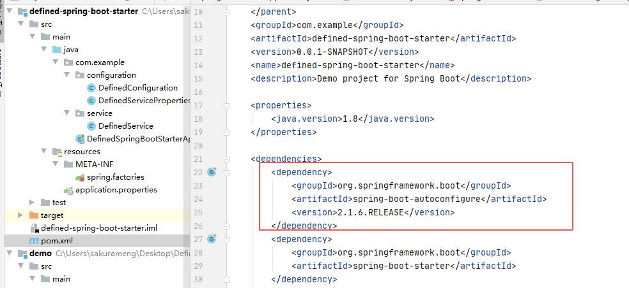Image resolution: width=629 pixels, height=288 pixels.
Task: Click spring-boot-autoconfigure artifactId text
Action: [x=416, y=199]
